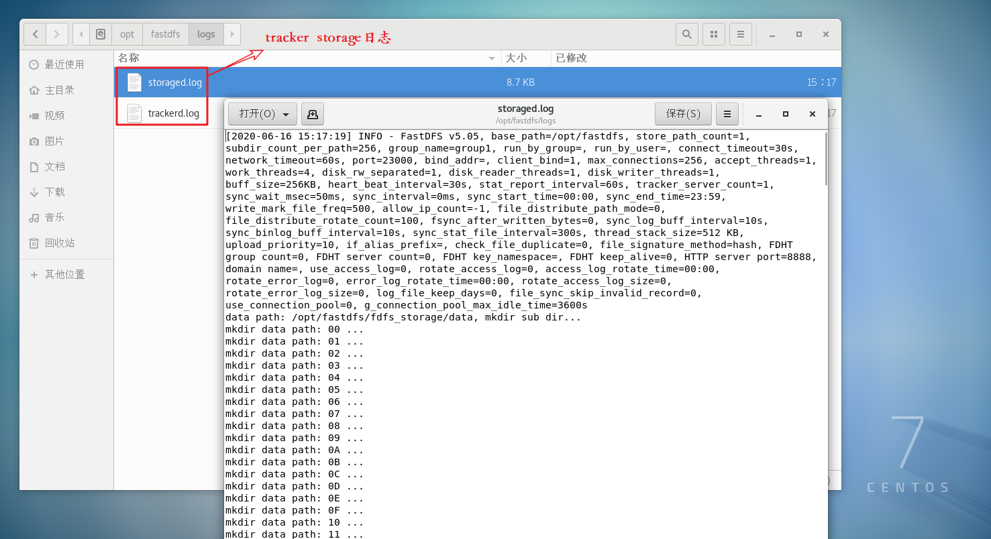
Task: Click the disk root path icon
Action: pos(101,34)
